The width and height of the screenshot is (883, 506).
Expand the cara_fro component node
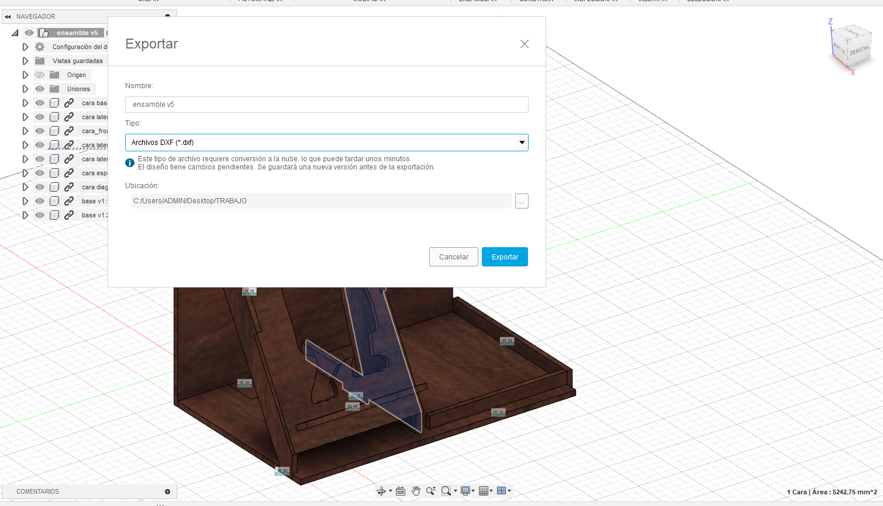pyautogui.click(x=25, y=131)
